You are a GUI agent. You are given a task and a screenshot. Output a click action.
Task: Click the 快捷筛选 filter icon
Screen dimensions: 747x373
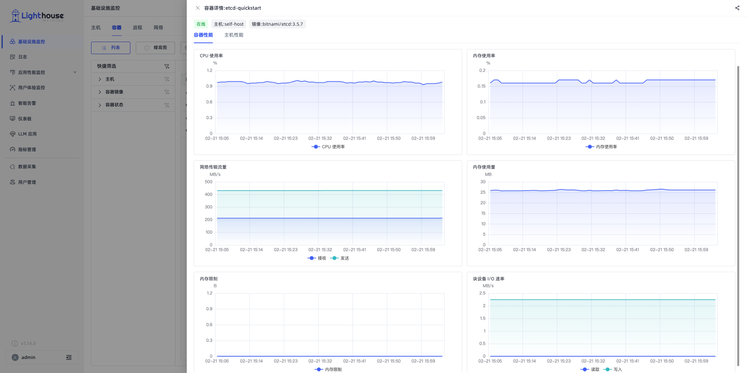point(167,66)
